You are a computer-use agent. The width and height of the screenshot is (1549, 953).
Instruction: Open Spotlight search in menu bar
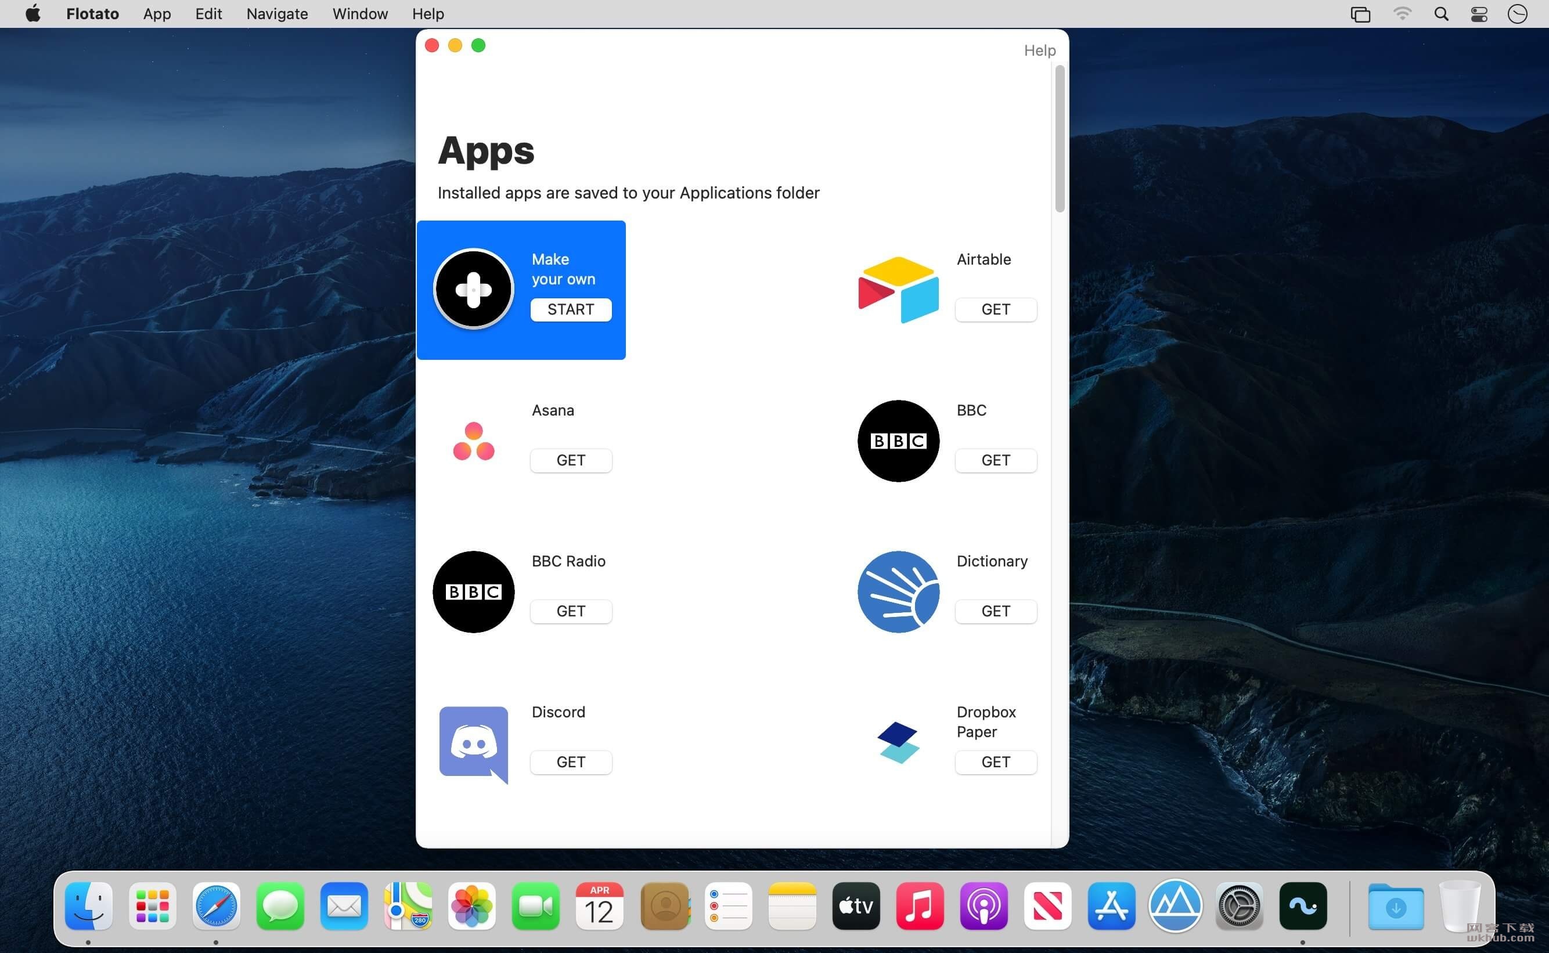tap(1441, 14)
